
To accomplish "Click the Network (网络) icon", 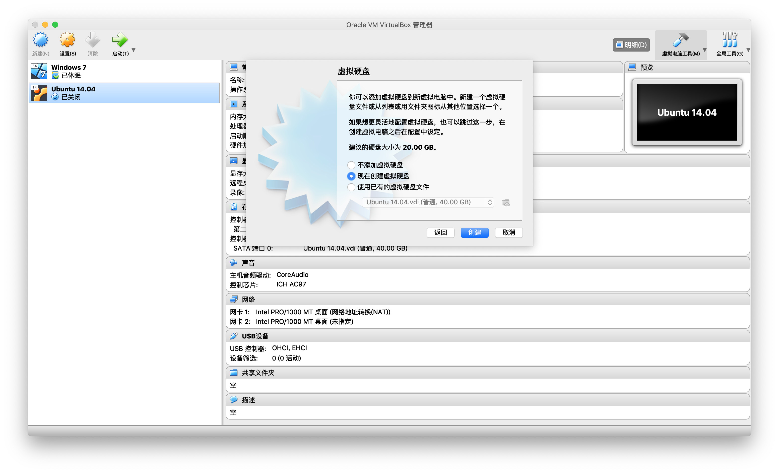I will pos(234,300).
